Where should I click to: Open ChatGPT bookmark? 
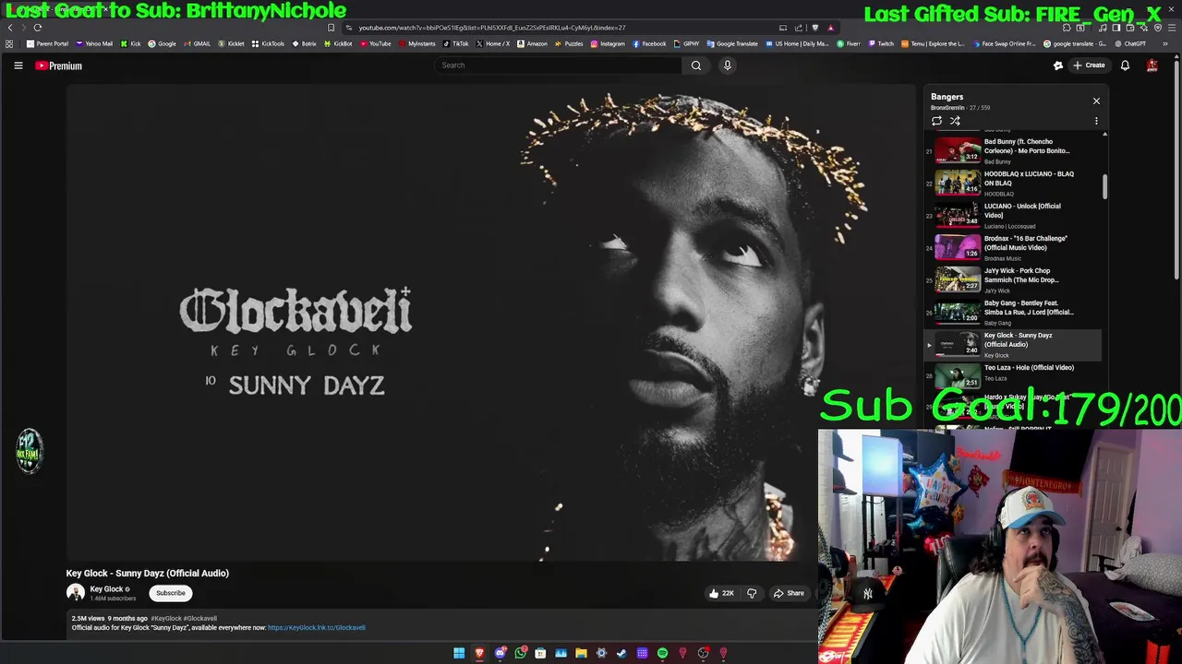[1130, 43]
